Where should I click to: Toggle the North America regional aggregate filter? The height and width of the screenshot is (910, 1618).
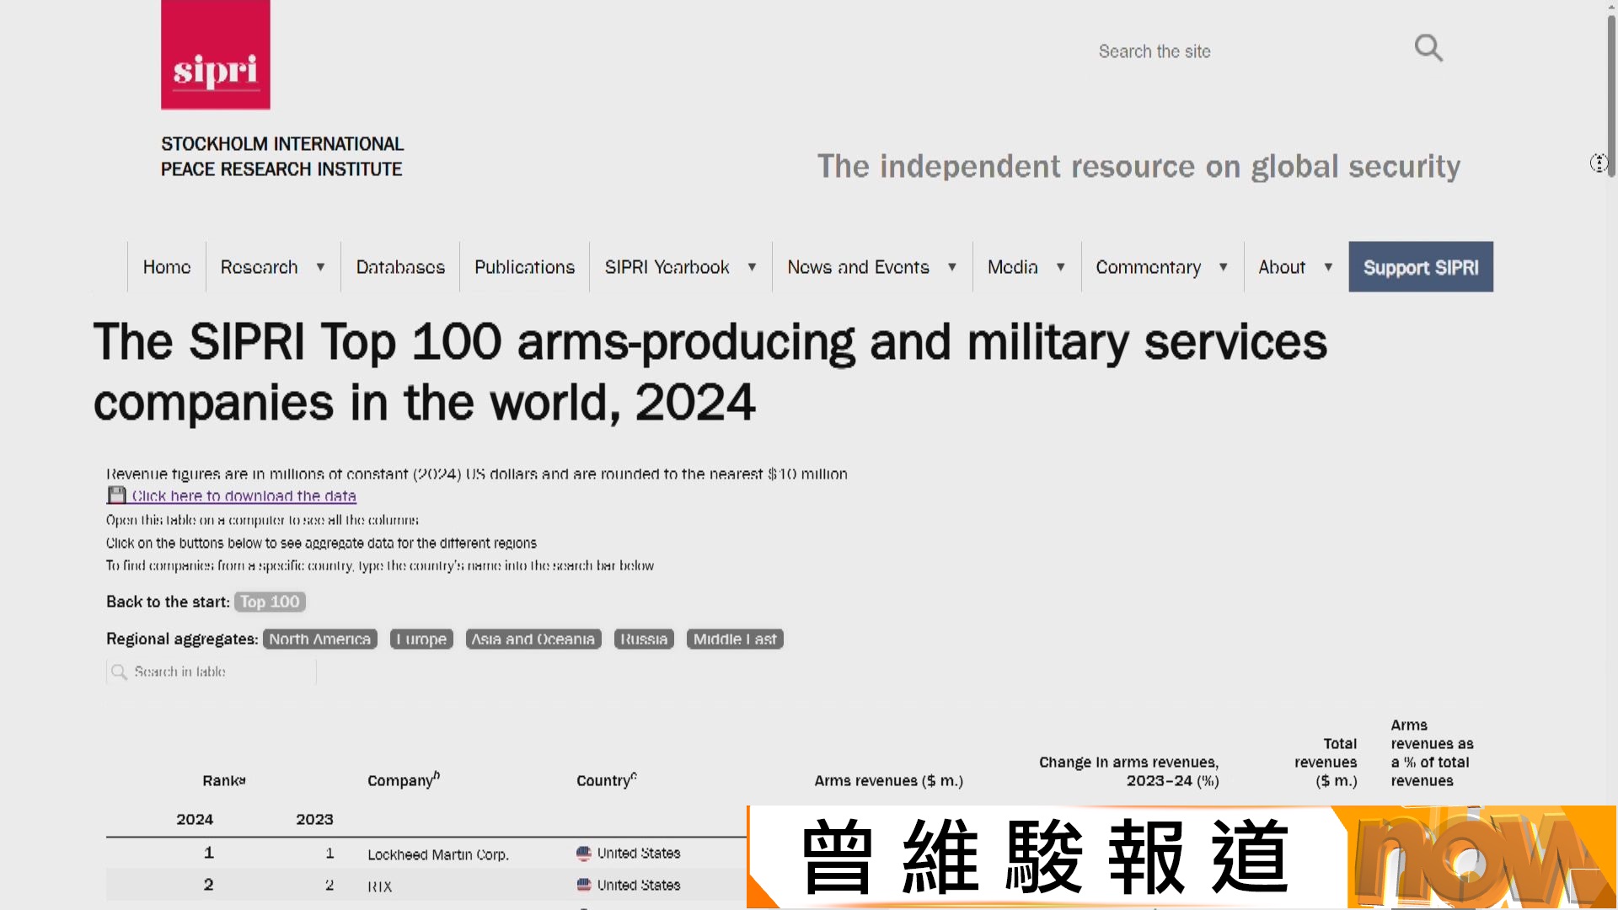tap(320, 639)
